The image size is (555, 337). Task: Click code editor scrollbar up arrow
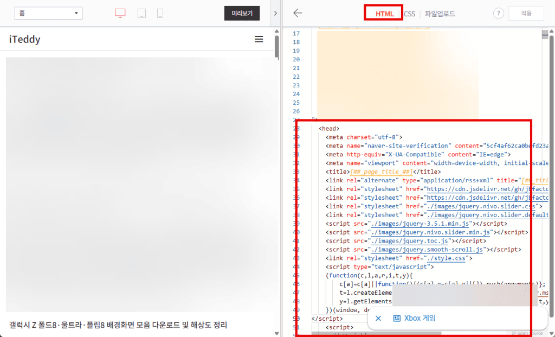(x=551, y=31)
